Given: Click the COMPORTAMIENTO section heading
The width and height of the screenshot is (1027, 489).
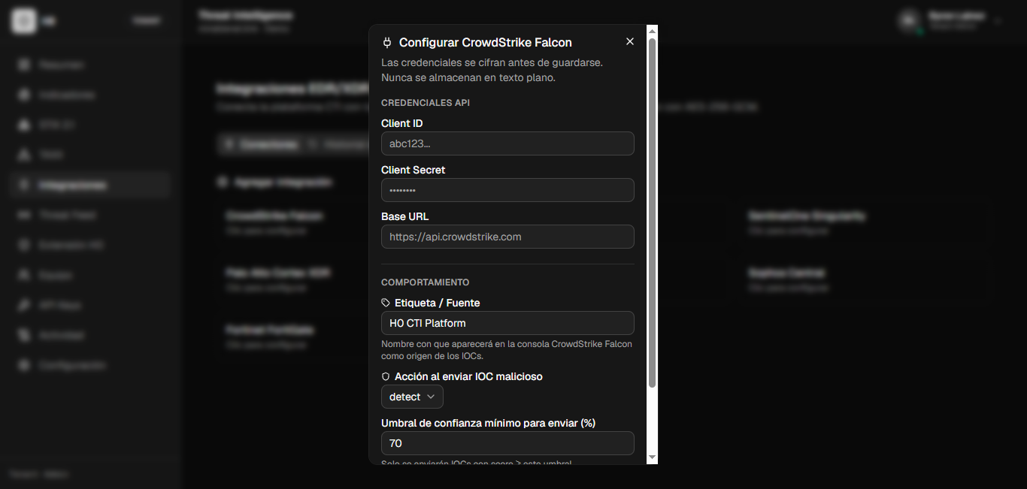Looking at the screenshot, I should coord(426,282).
